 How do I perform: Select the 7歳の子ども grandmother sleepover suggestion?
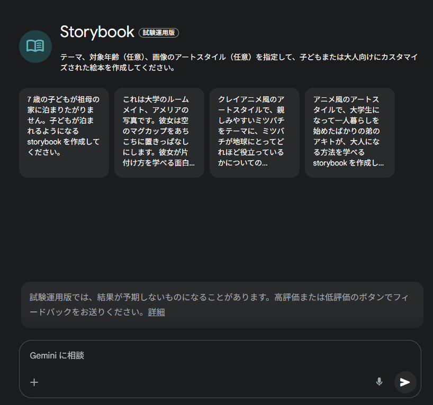point(64,132)
